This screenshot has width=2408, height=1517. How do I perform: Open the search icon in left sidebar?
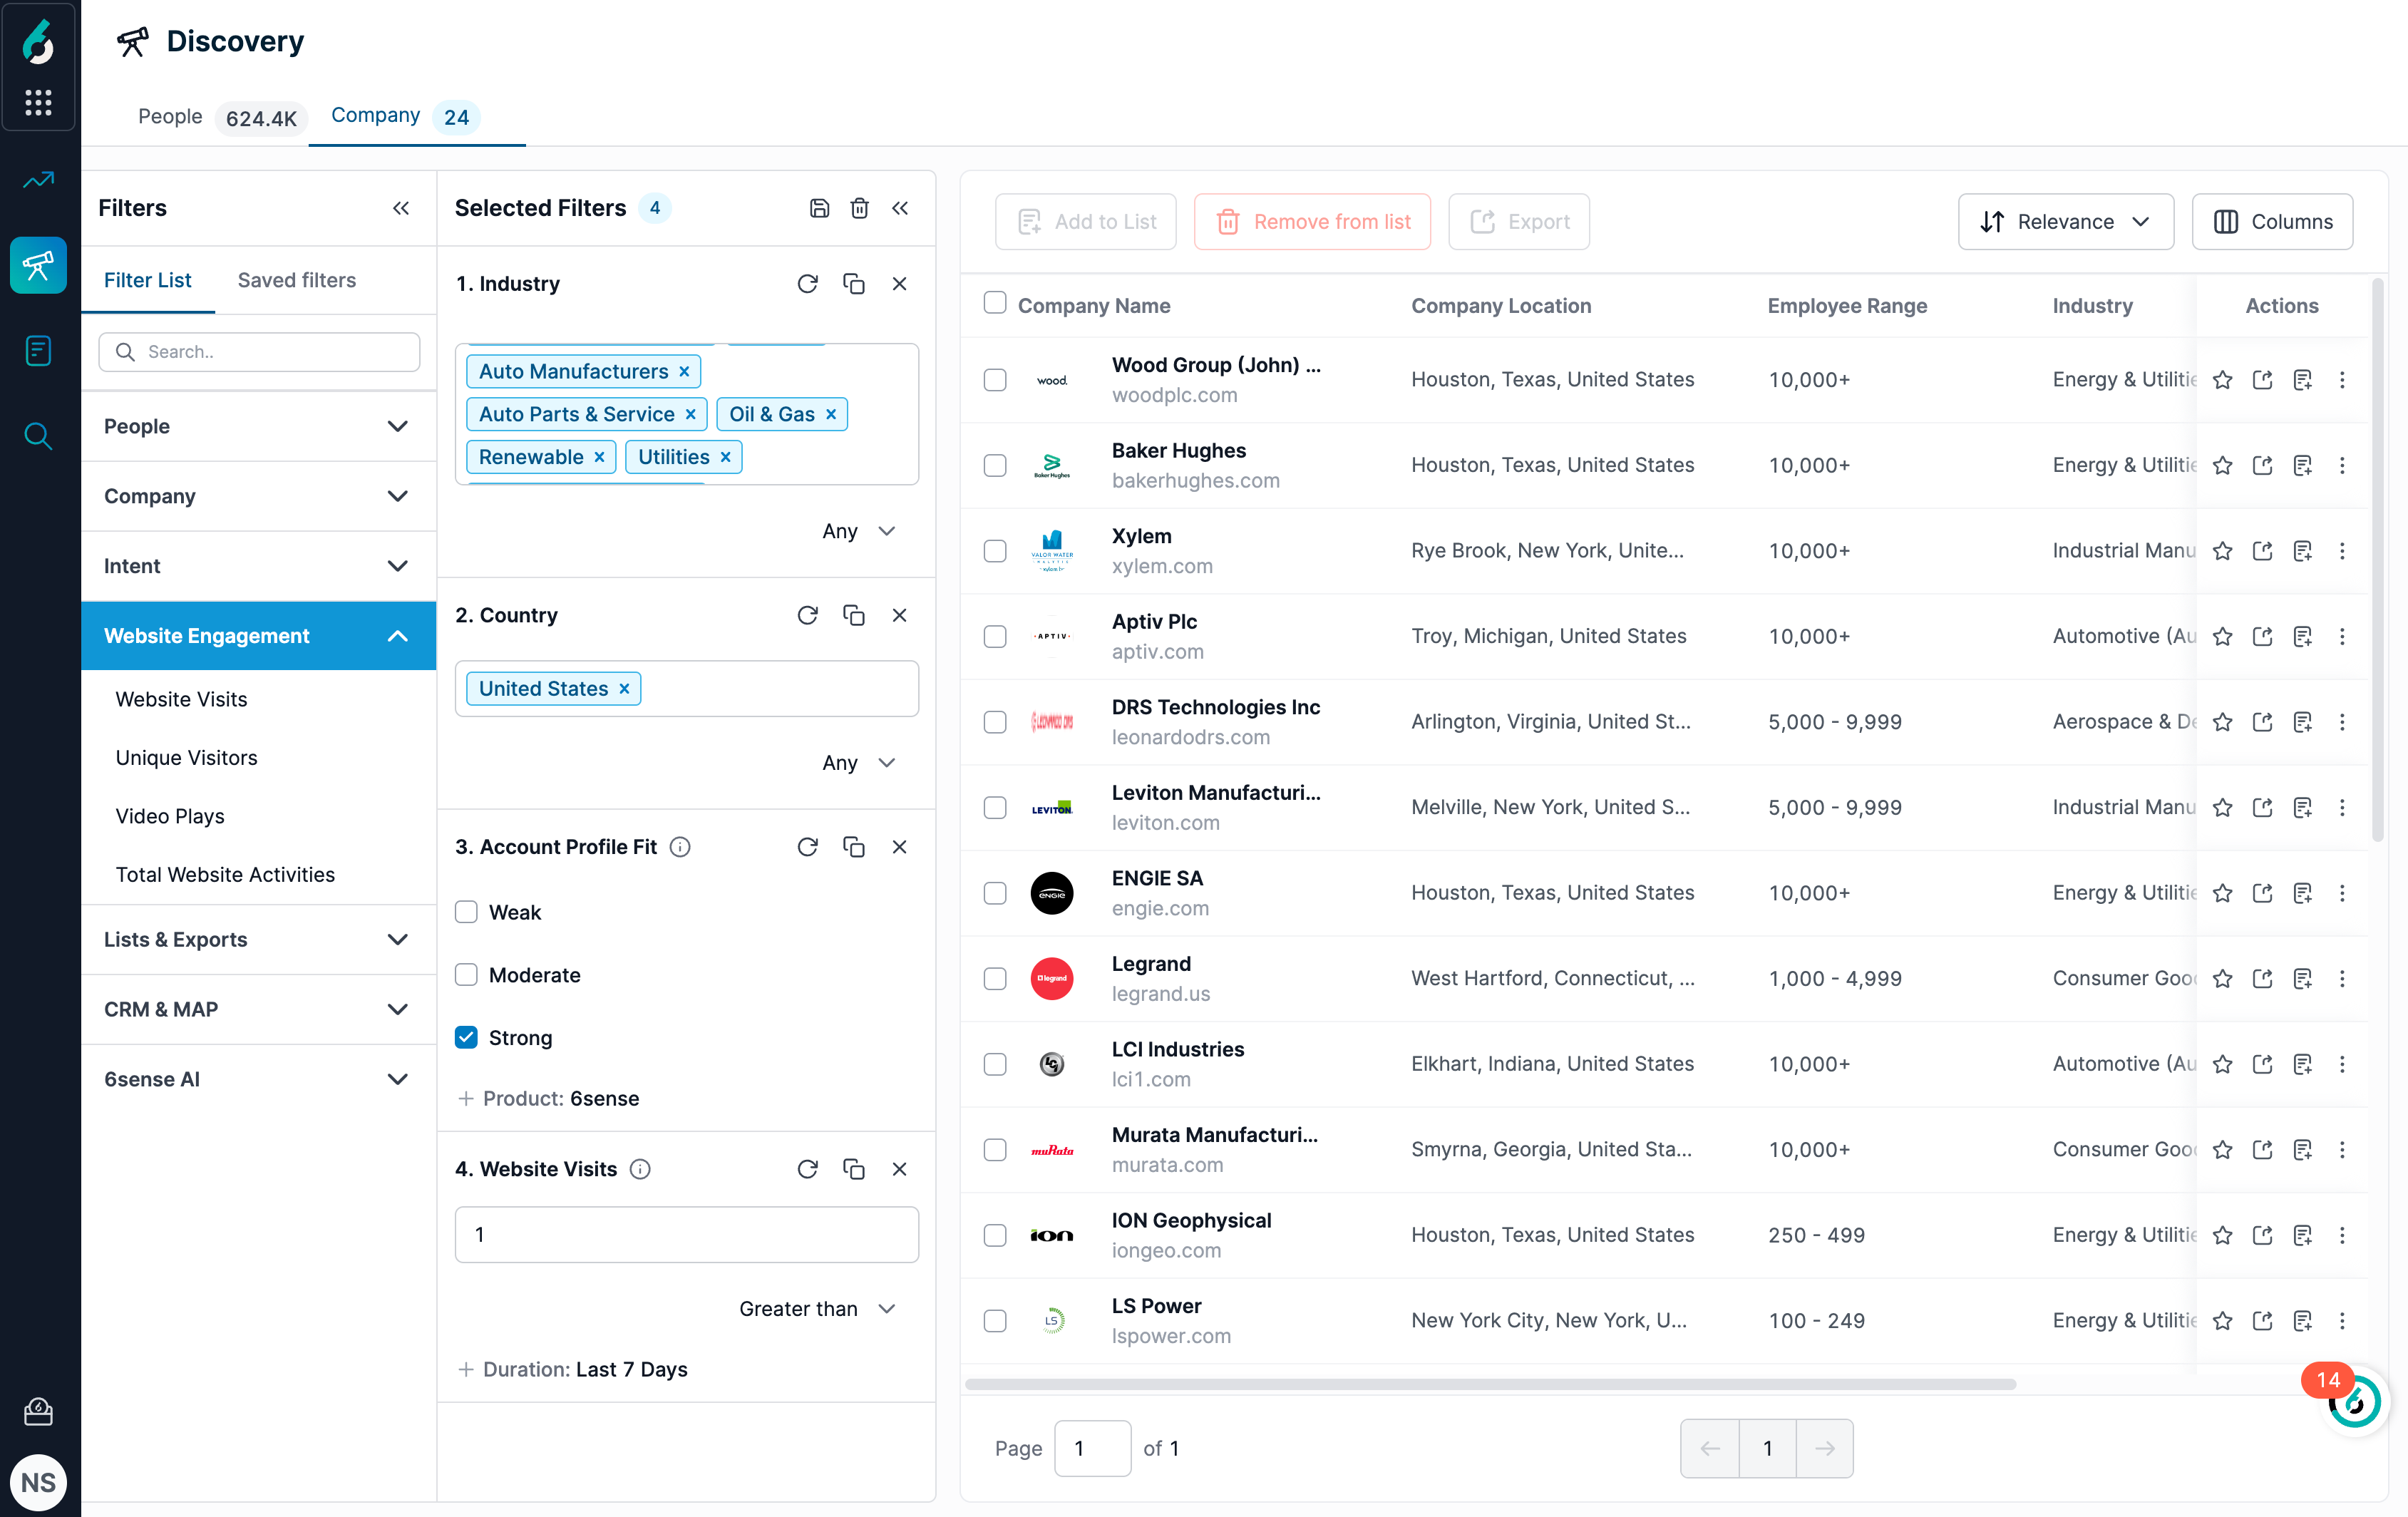pos(38,435)
